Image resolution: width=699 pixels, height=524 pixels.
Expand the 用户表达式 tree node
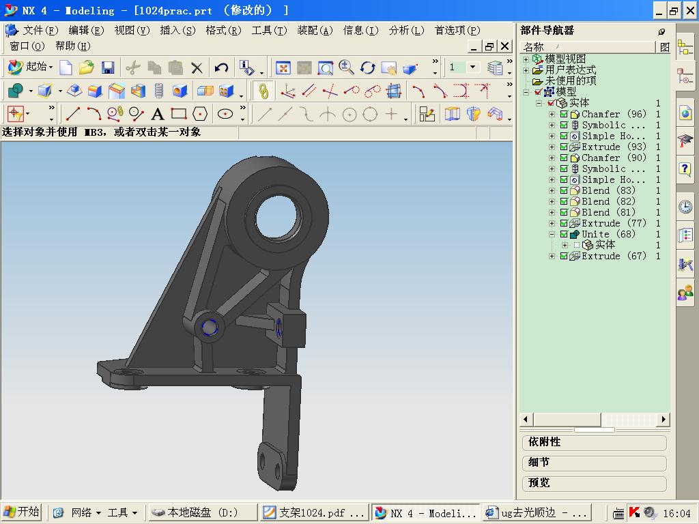526,70
